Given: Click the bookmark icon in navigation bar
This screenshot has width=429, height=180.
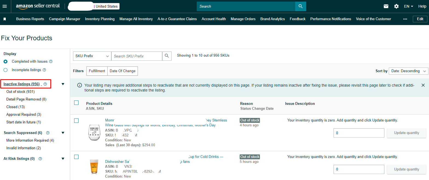Looking at the screenshot, I should [x=5, y=19].
